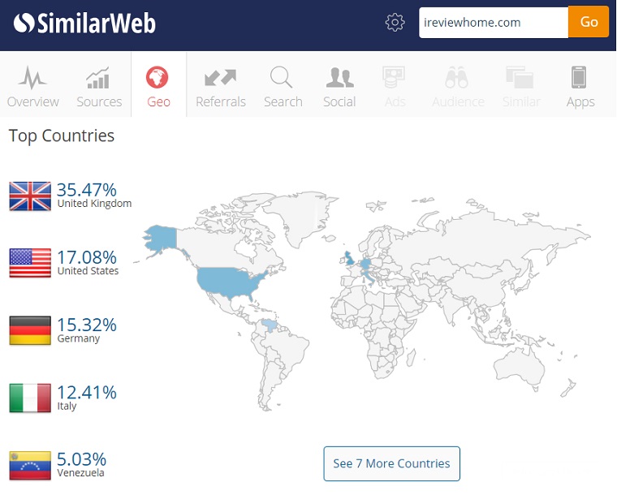Select the United States flag entry
The image size is (617, 495).
tap(30, 263)
